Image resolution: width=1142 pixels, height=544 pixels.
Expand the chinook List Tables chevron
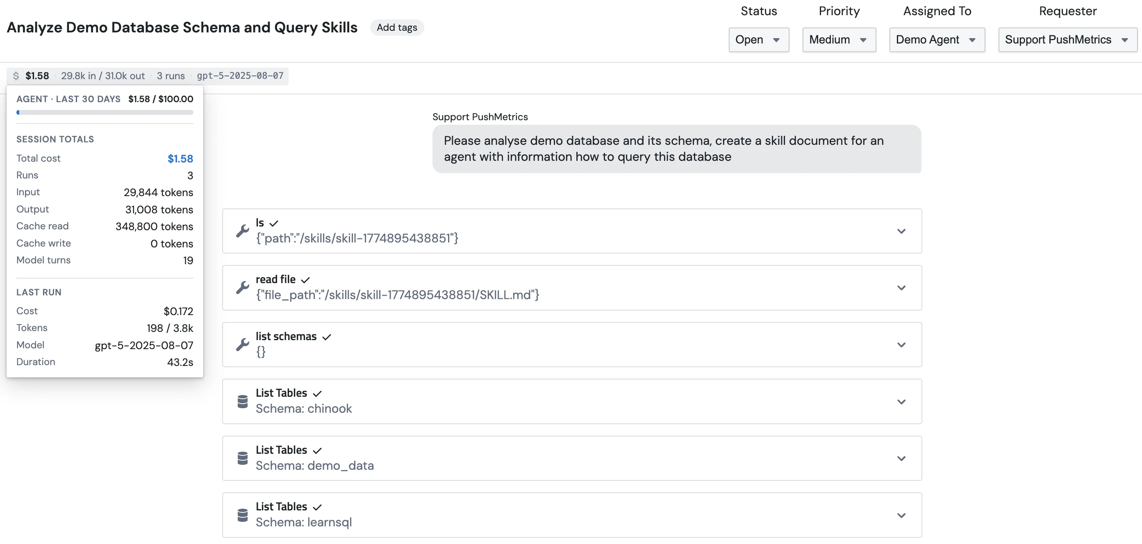901,402
